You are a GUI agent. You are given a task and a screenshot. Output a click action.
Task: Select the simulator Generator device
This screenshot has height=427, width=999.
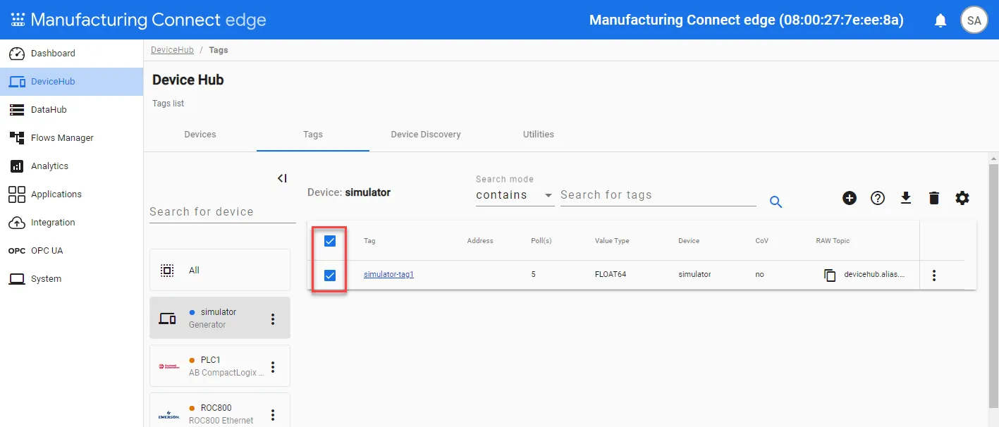(220, 318)
